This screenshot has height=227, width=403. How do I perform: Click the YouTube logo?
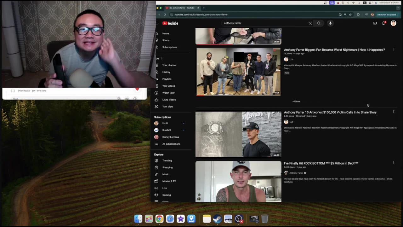coord(170,23)
